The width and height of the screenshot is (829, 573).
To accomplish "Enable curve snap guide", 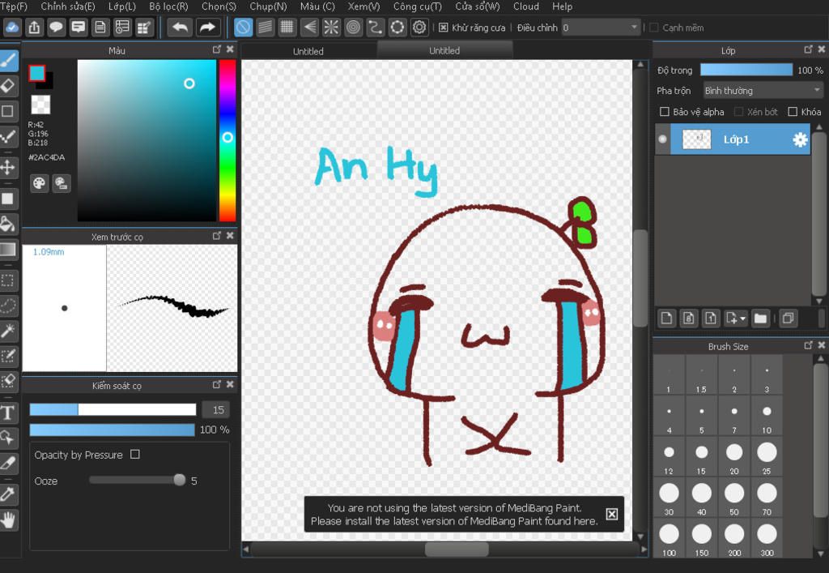I will click(x=376, y=28).
